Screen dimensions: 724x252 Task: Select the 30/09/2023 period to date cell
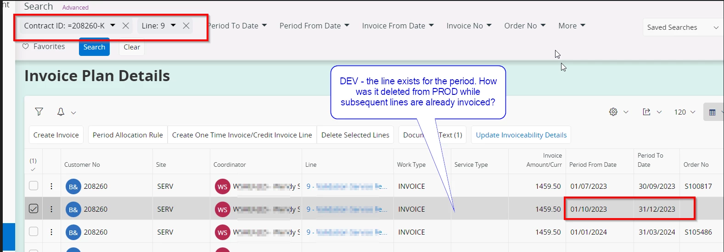[x=657, y=186]
